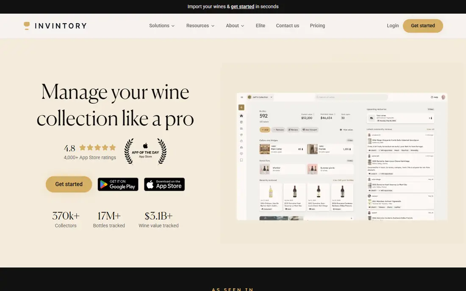Screen dimensions: 466x291
Task: Open the Total wines upcoming delivery card
Action: [400, 118]
